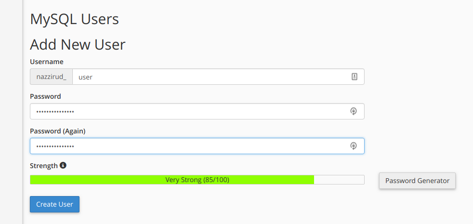Click the autofill contact icon in Username field
The width and height of the screenshot is (473, 224).
tap(354, 77)
